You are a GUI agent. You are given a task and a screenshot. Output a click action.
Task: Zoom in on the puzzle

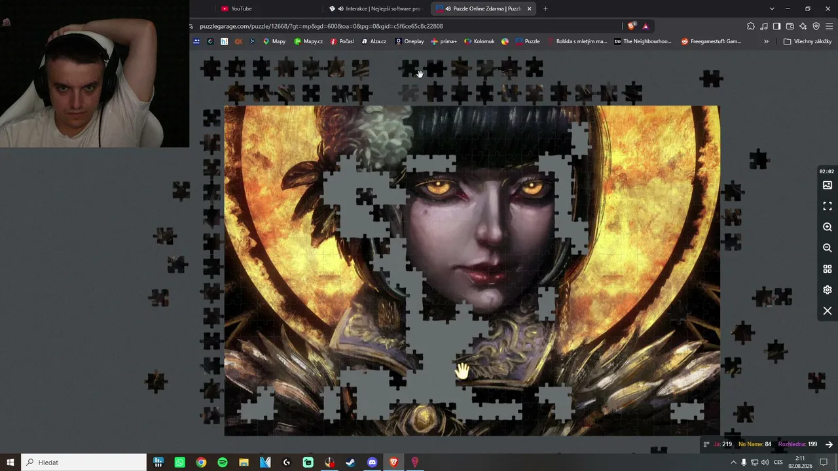coord(828,227)
